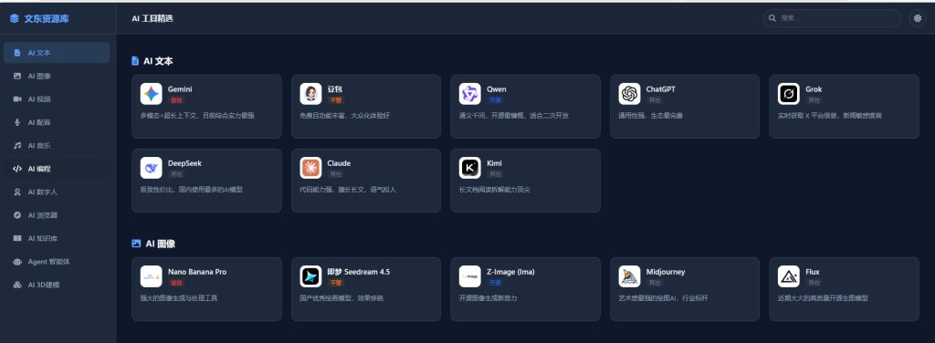Open the AI 数字人 category
935x343 pixels.
pyautogui.click(x=57, y=192)
